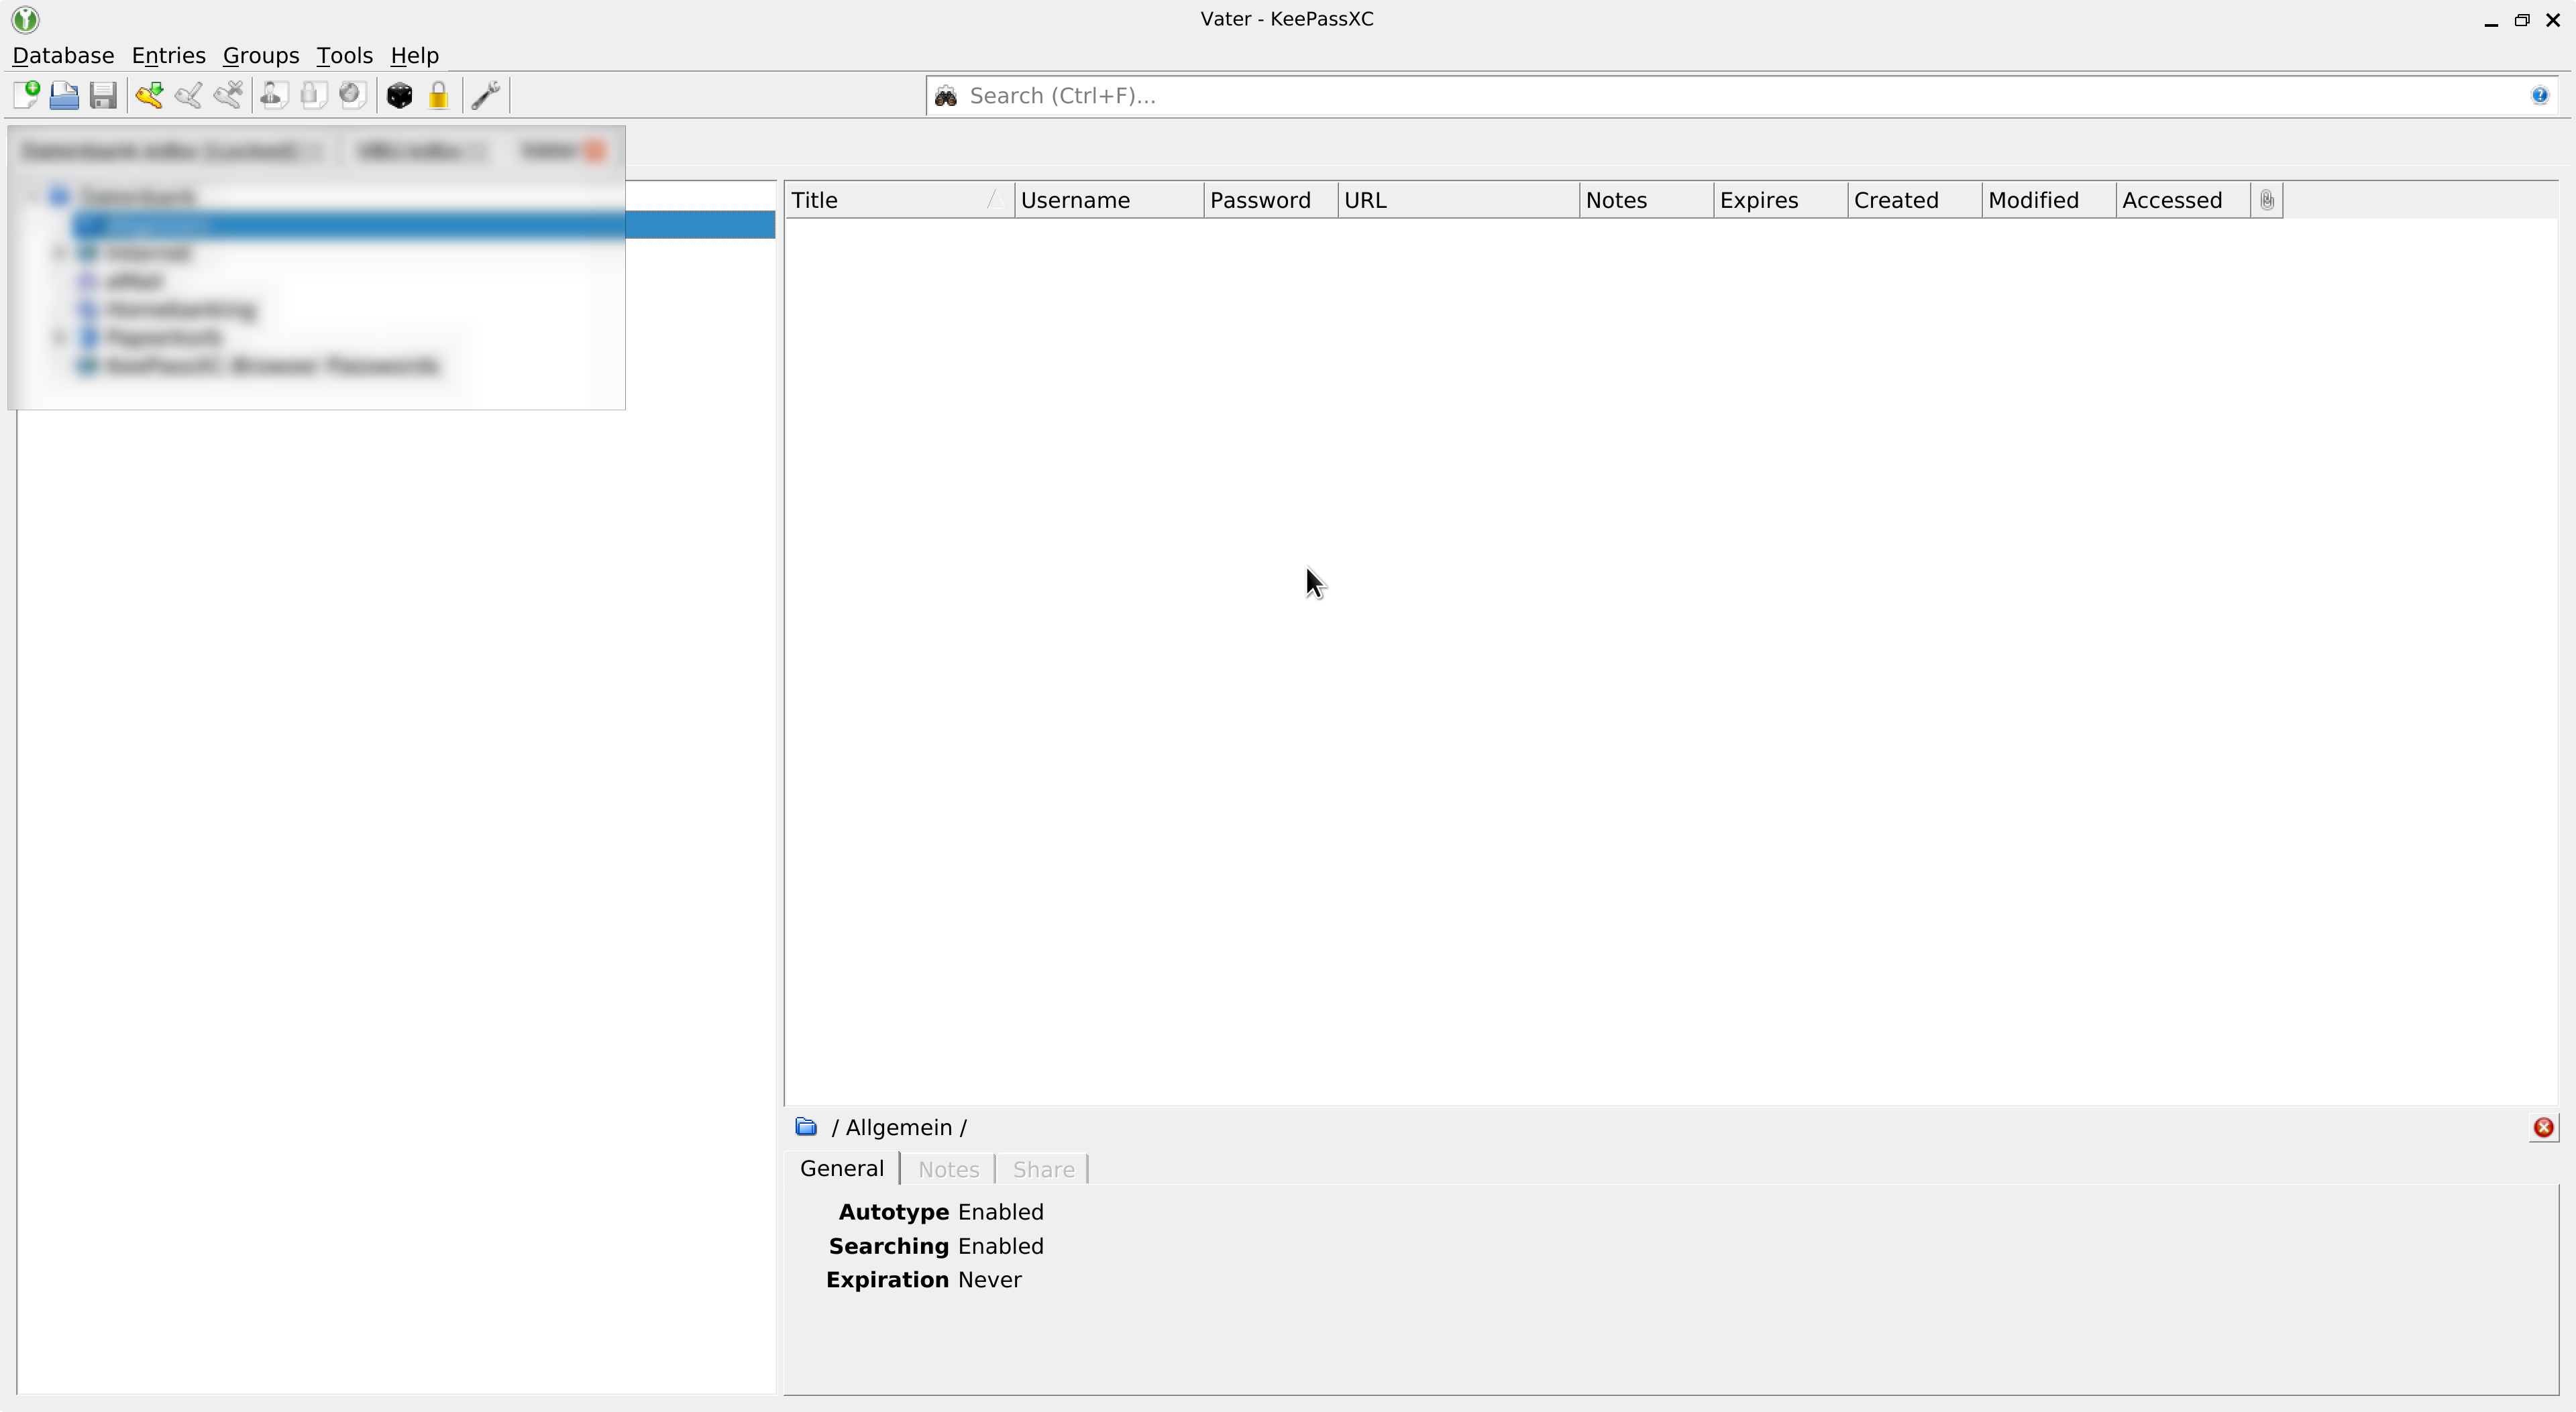Open an existing database via folder icon
Viewport: 2576px width, 1412px height.
64,95
